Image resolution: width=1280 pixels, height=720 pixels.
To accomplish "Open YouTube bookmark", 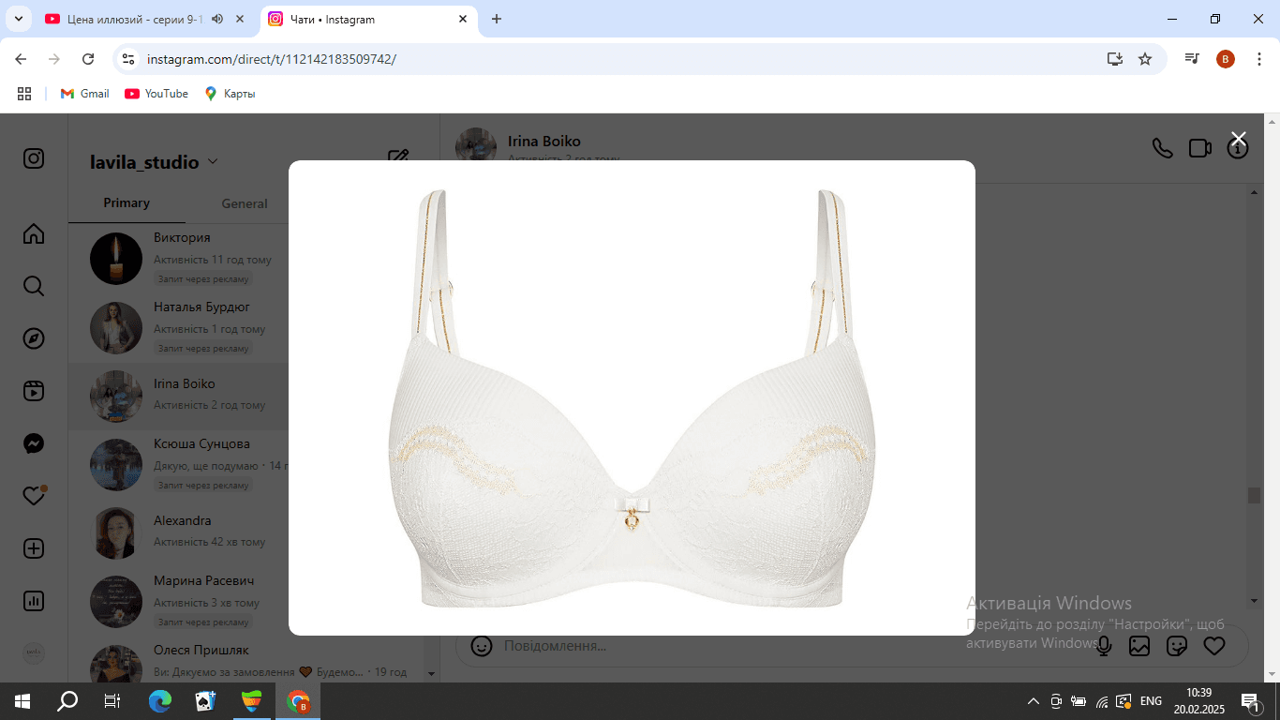I will (x=156, y=94).
